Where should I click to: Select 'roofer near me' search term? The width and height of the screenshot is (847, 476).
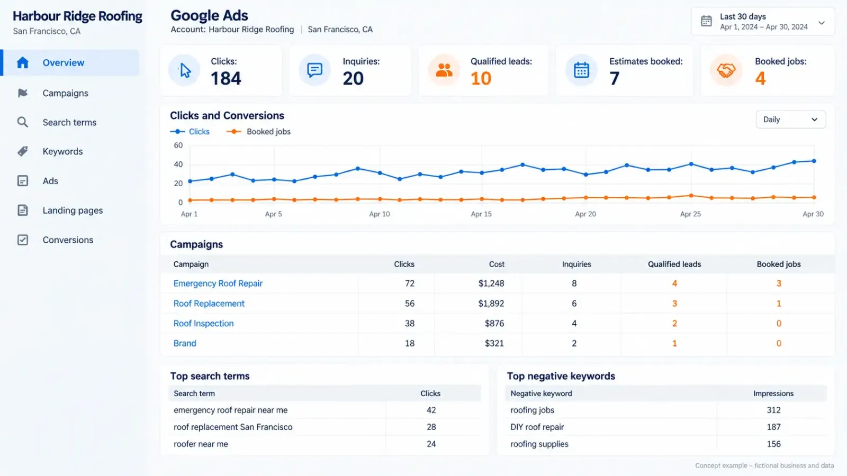(201, 444)
